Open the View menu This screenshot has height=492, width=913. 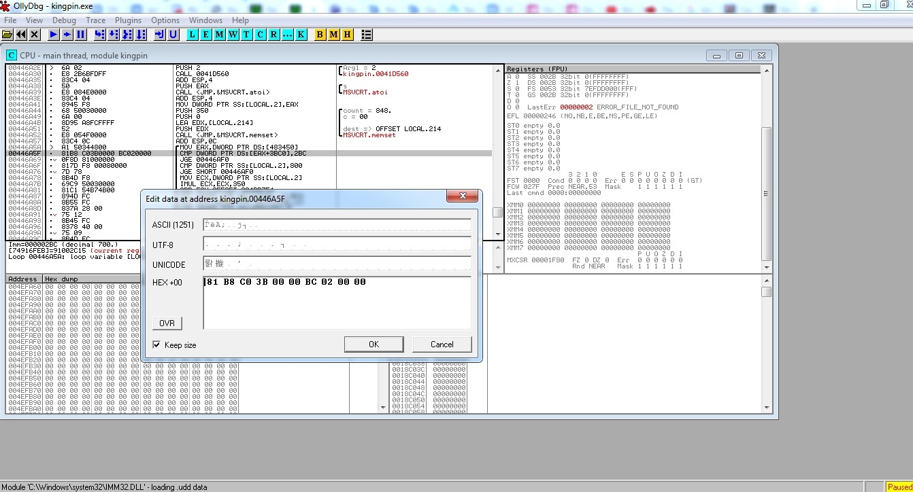tap(34, 20)
